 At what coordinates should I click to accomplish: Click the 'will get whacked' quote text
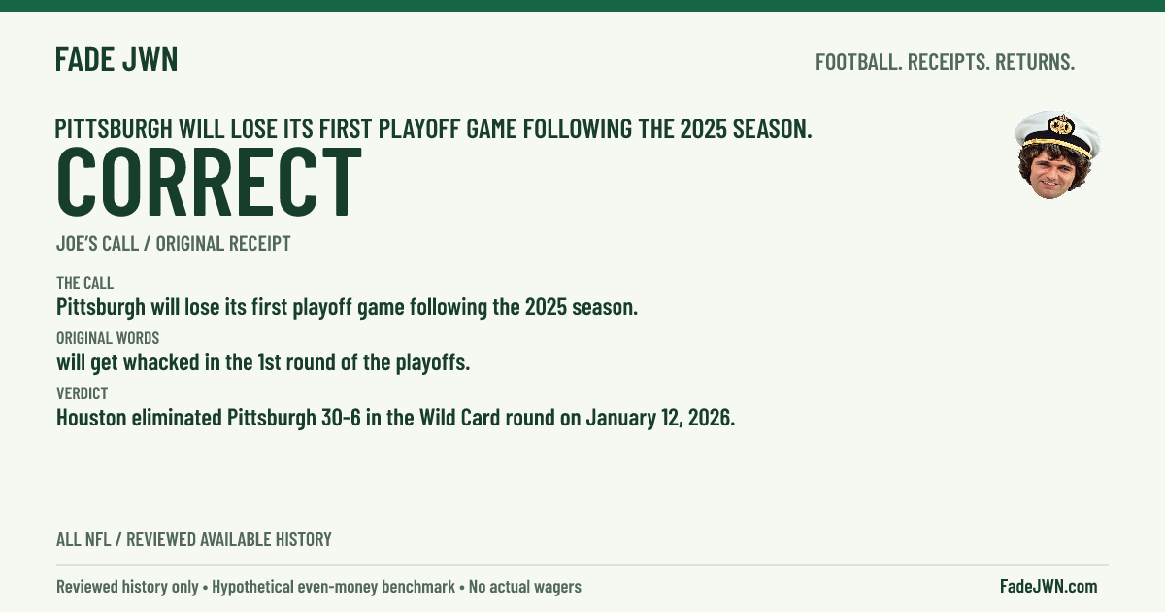[x=263, y=363]
